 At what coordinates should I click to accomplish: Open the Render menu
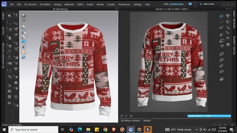click(100, 4)
